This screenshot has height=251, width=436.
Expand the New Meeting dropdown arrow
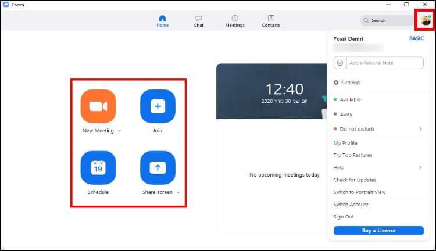coord(120,131)
